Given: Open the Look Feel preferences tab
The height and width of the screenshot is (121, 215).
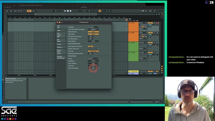Looking at the screenshot, I should click(x=61, y=27).
